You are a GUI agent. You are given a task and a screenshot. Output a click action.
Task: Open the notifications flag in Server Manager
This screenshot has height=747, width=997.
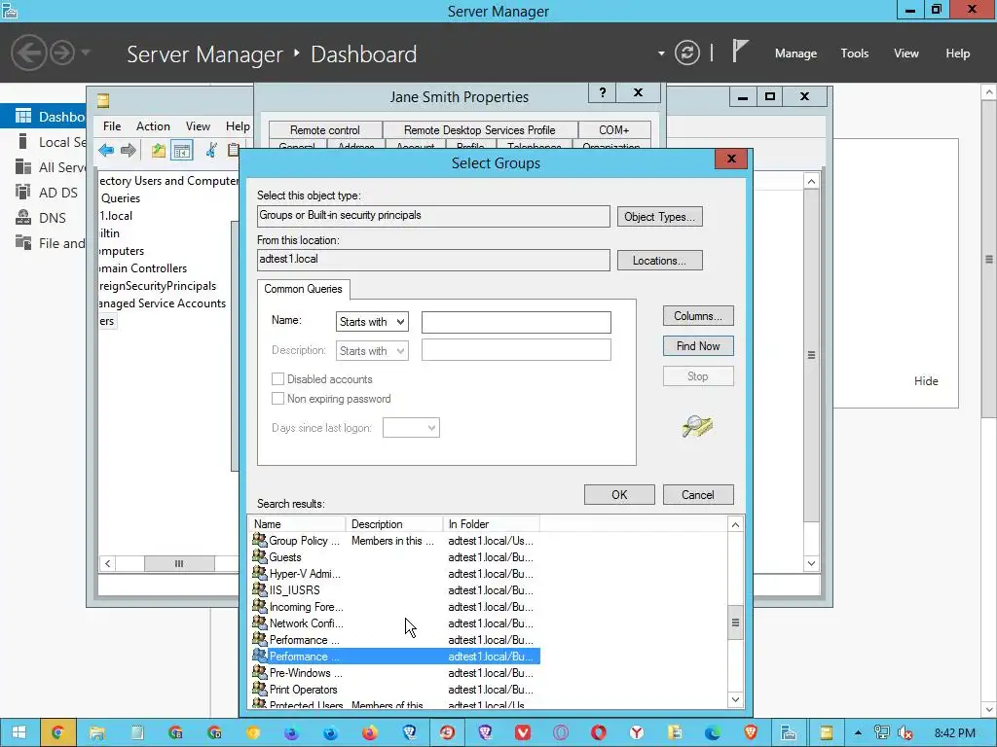point(740,52)
